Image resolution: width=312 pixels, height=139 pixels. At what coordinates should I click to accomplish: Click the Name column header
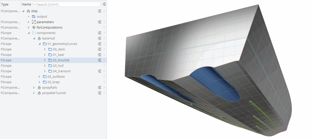[26, 4]
